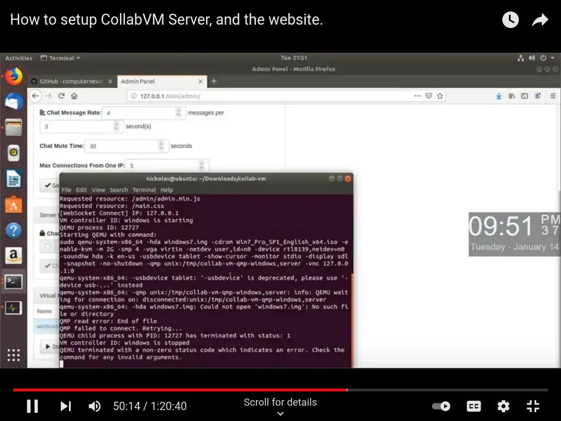
Task: Open a new Firefox tab
Action: pyautogui.click(x=214, y=81)
